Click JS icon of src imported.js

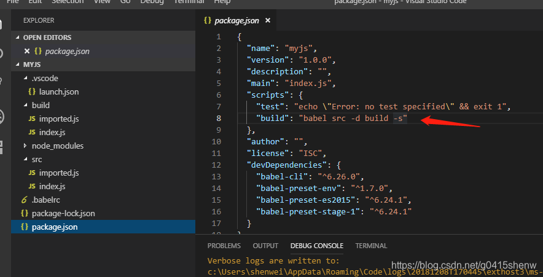pos(32,173)
